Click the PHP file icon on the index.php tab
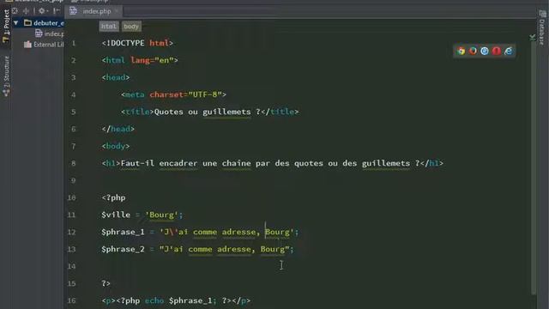 (x=73, y=11)
